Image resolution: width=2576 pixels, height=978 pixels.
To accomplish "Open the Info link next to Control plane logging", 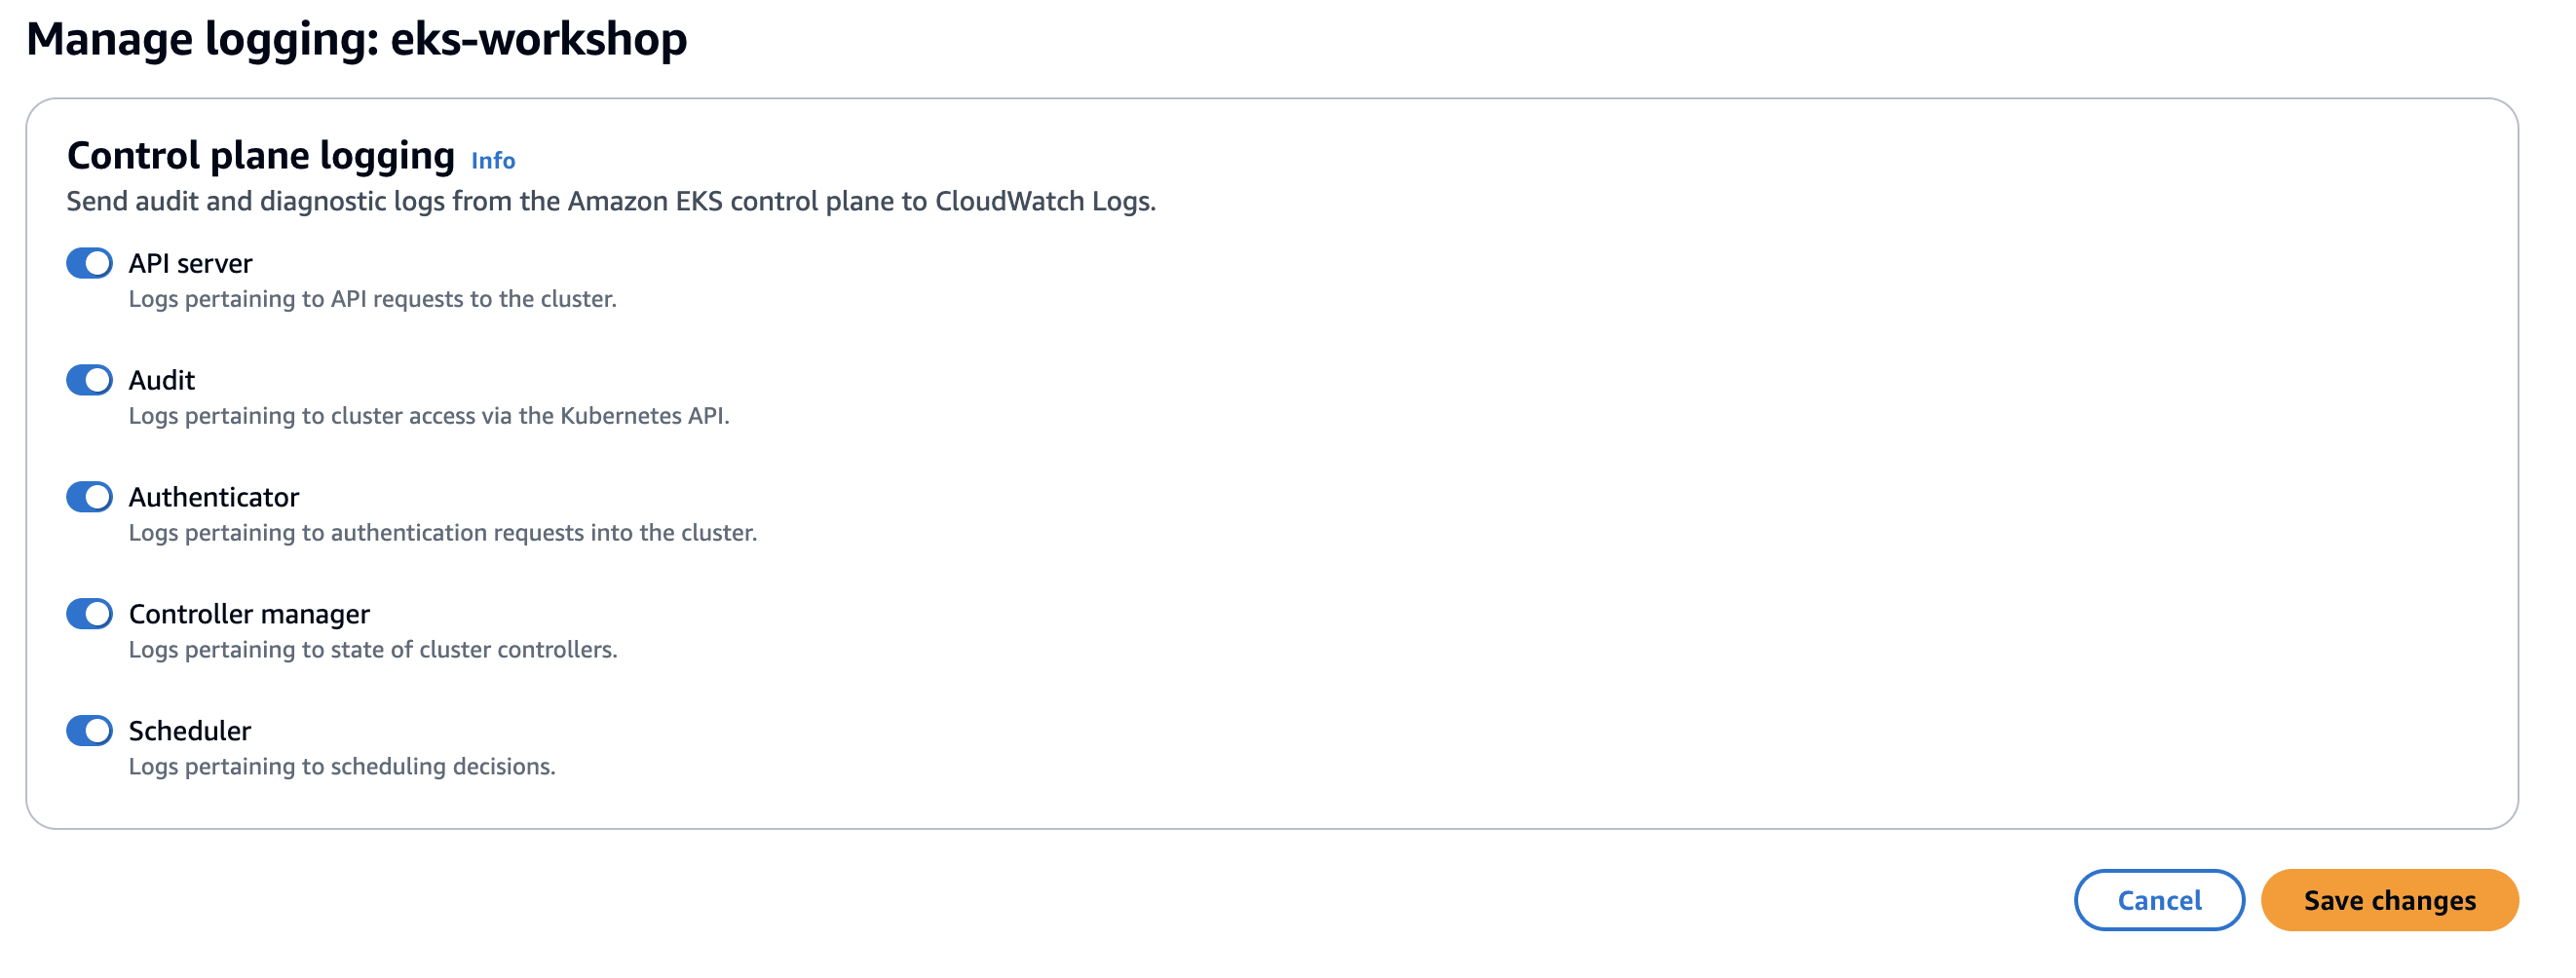I will [493, 160].
